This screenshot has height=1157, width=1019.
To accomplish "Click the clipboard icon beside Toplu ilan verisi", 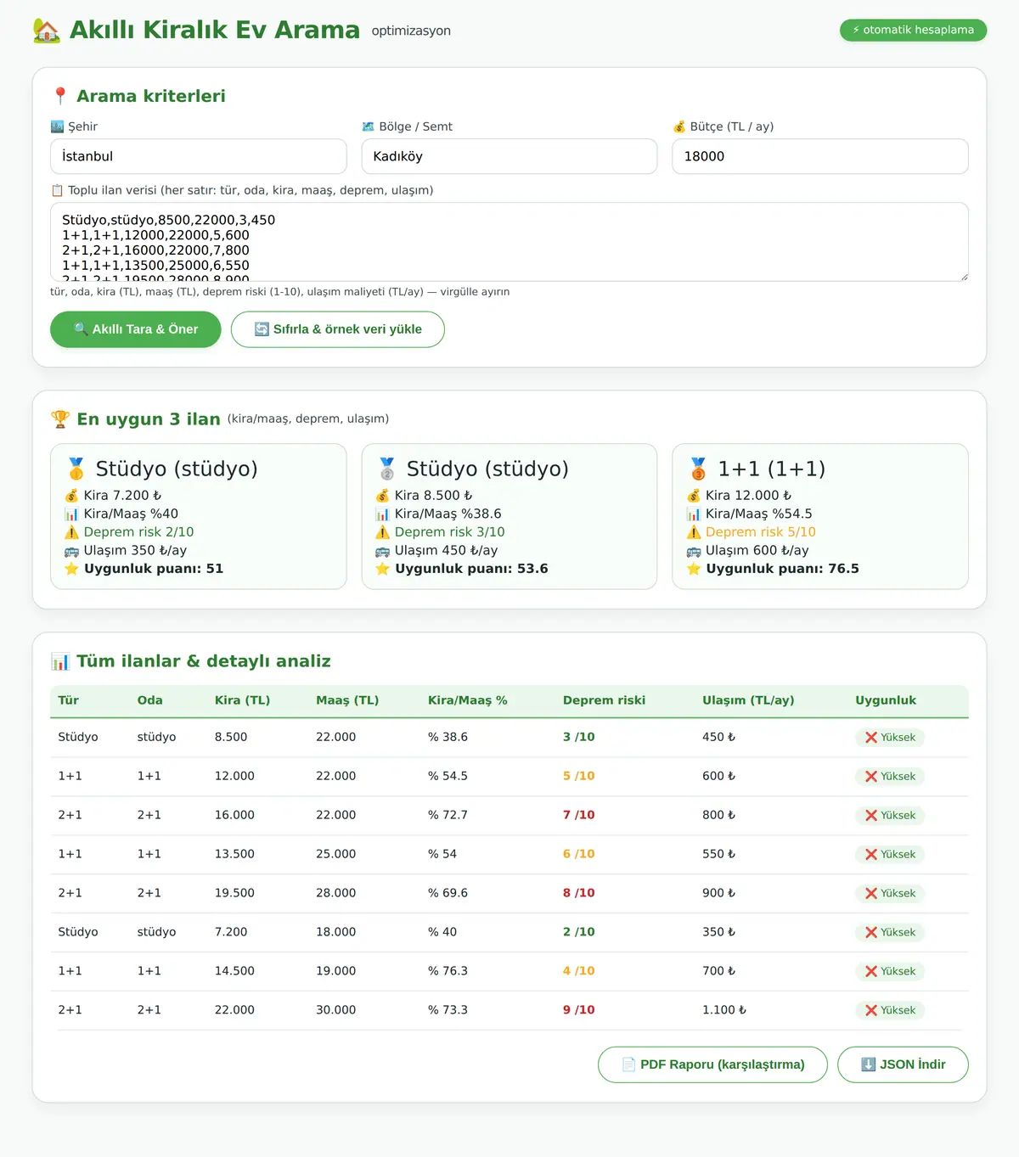I will (x=58, y=190).
